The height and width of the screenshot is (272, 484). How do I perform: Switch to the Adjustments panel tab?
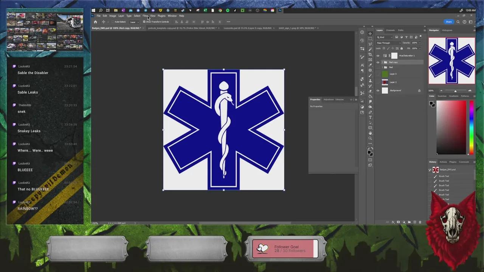(329, 99)
